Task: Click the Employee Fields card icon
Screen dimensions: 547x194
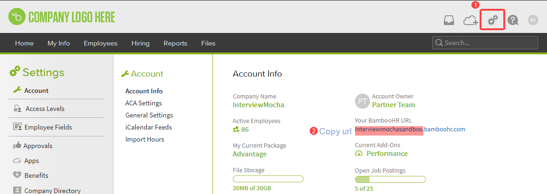Action: click(x=18, y=127)
